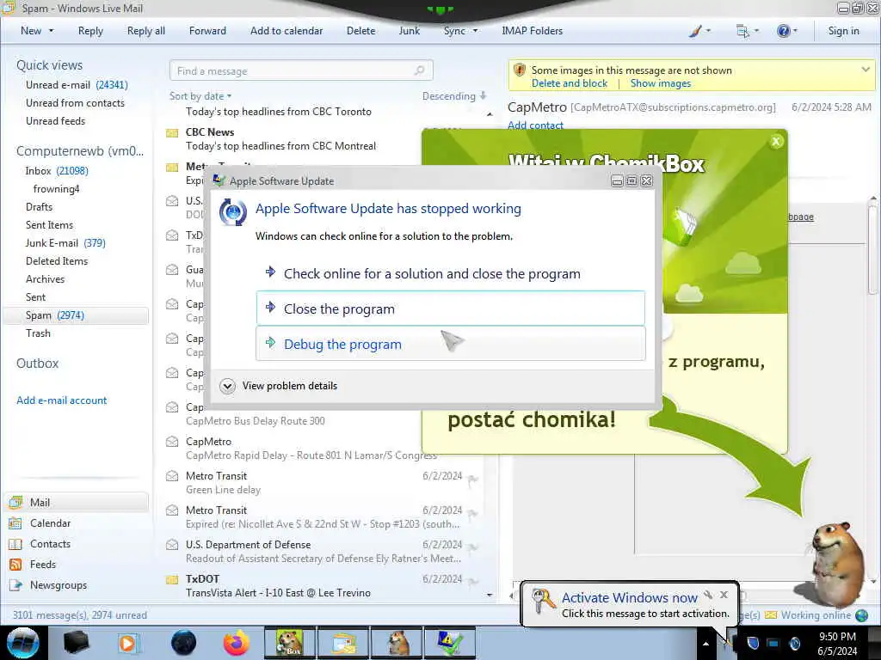This screenshot has width=881, height=660.
Task: Click the ChomikBox taskbar button
Action: coord(289,643)
